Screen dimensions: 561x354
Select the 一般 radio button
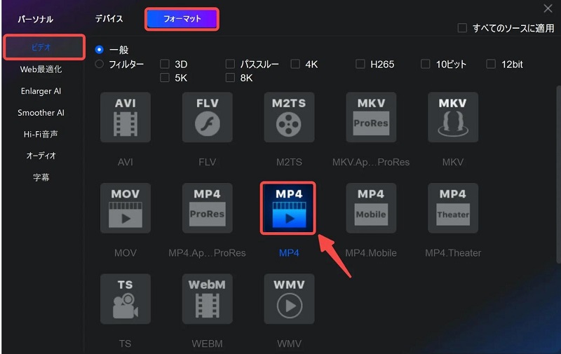point(99,50)
